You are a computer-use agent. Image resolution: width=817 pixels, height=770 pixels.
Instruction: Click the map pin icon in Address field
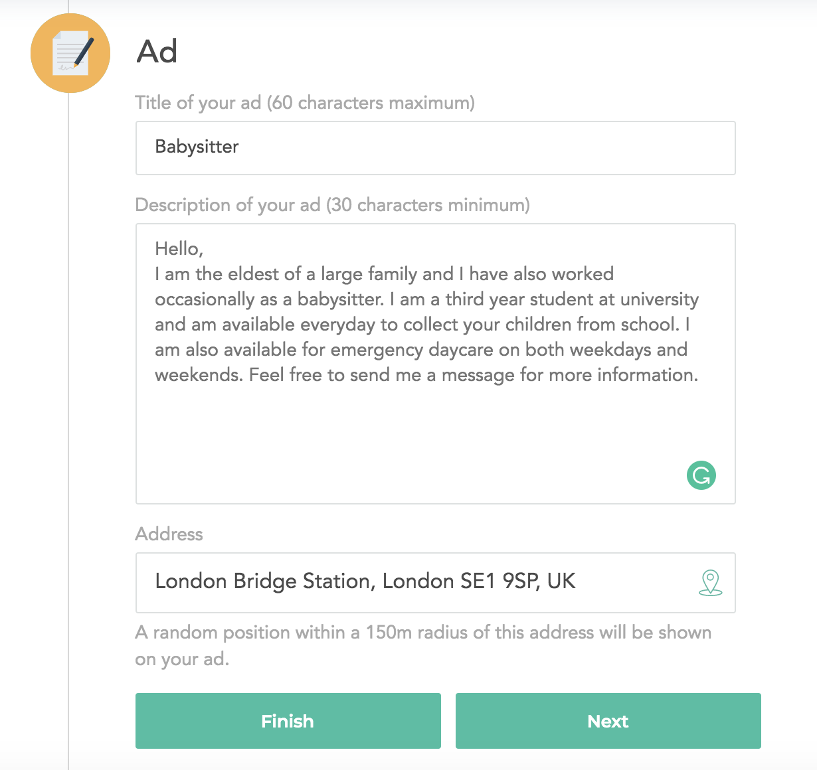(711, 583)
